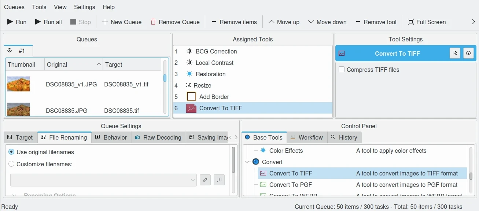Click the New Queue button

pos(122,22)
